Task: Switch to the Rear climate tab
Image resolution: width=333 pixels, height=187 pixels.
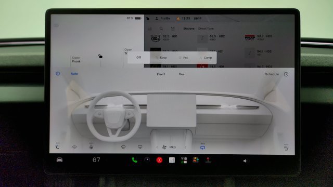Action: 182,74
